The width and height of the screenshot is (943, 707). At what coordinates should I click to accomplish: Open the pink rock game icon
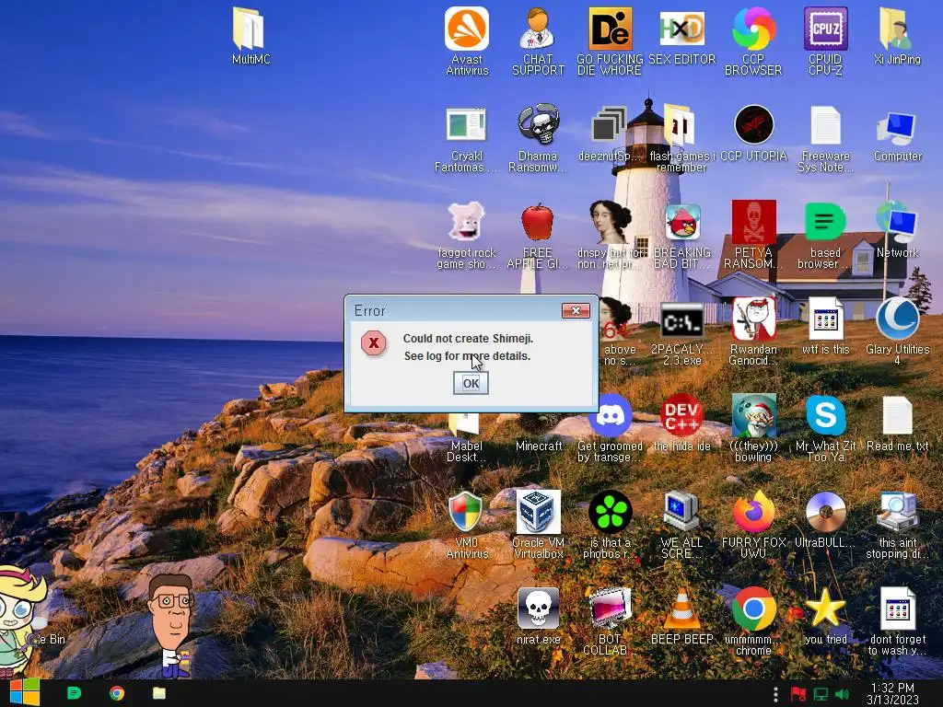[467, 221]
